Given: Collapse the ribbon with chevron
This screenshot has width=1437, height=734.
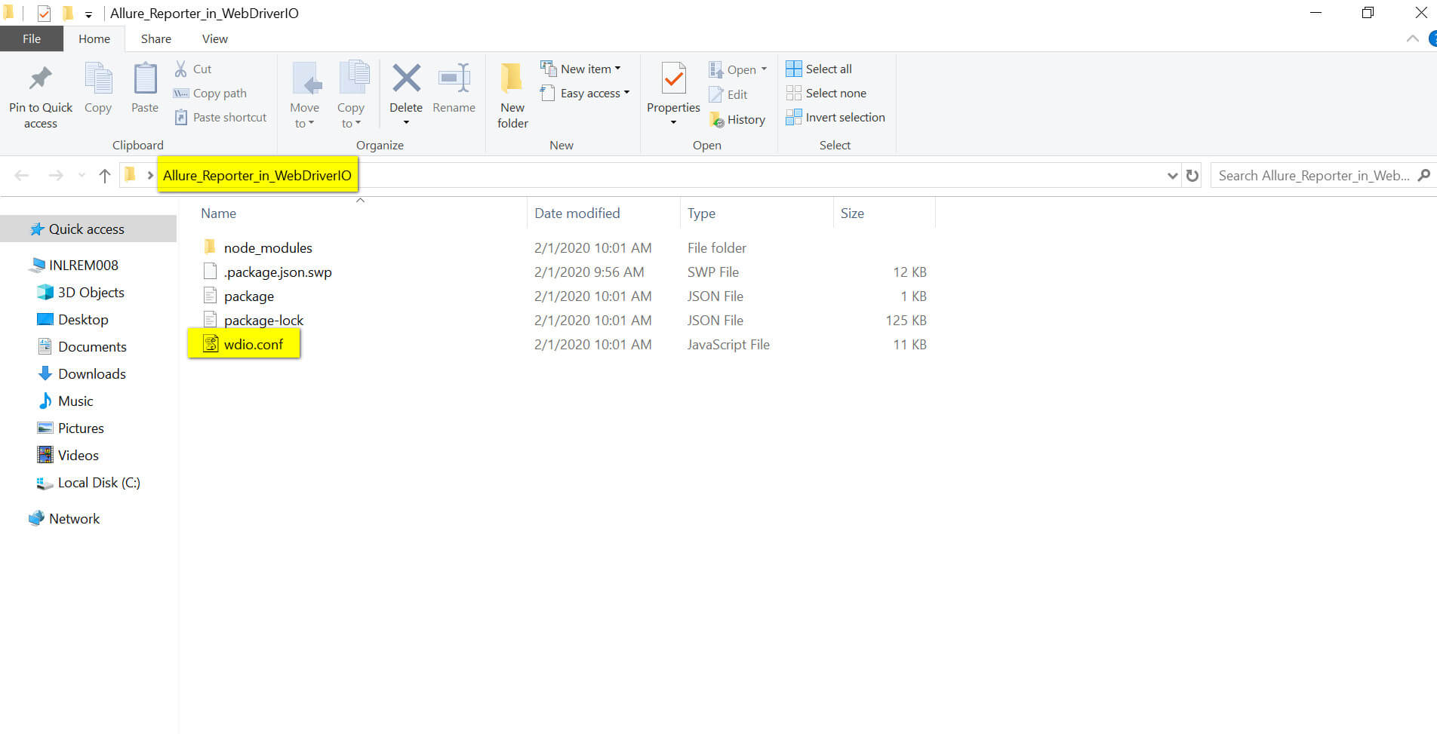Looking at the screenshot, I should tap(1412, 38).
